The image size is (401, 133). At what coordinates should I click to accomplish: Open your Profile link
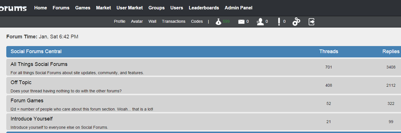[120, 21]
